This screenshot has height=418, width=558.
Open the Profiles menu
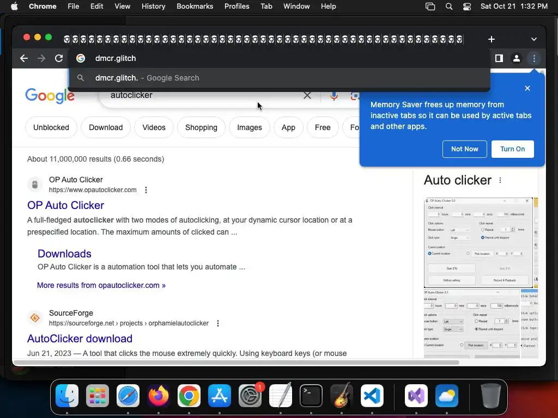pyautogui.click(x=236, y=7)
